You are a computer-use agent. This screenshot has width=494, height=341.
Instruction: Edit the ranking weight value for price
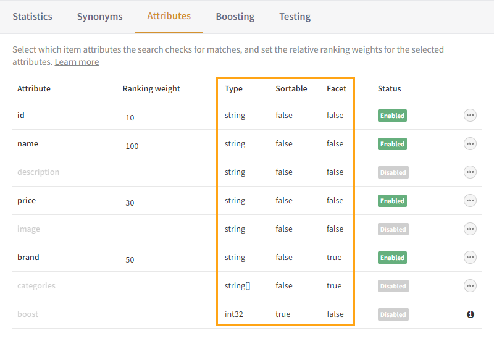(x=130, y=203)
